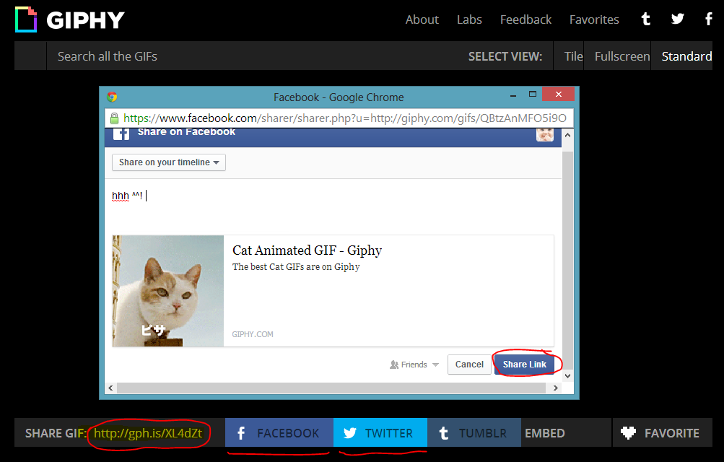The height and width of the screenshot is (462, 724).
Task: Share the GIF with the FACEBOOK button
Action: coord(279,432)
